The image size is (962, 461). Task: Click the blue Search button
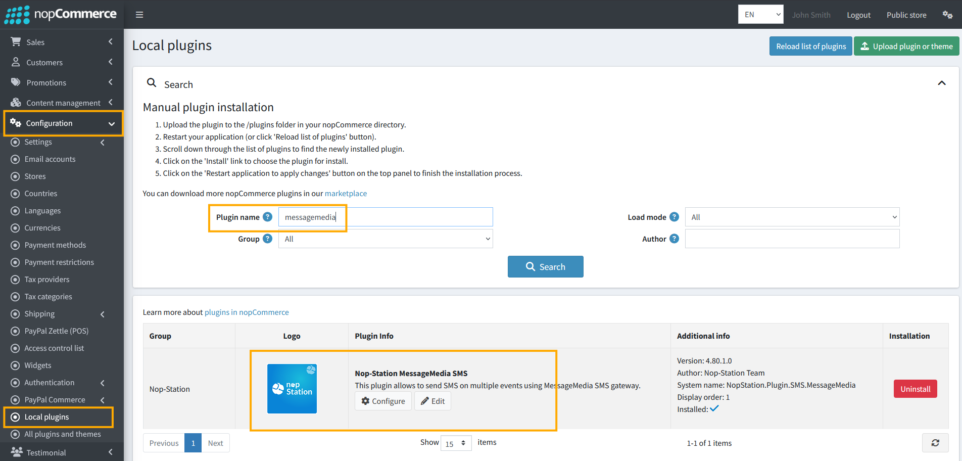545,266
